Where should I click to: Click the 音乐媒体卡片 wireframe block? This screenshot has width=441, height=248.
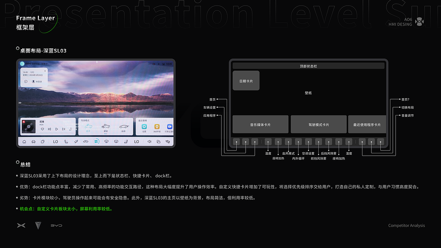[260, 124]
